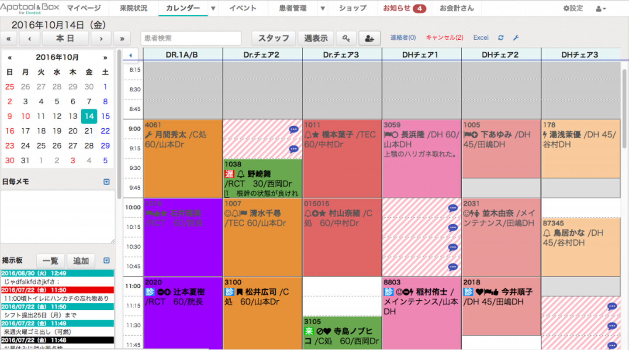Click the add patient icon button
Image resolution: width=629 pixels, height=350 pixels.
point(370,38)
